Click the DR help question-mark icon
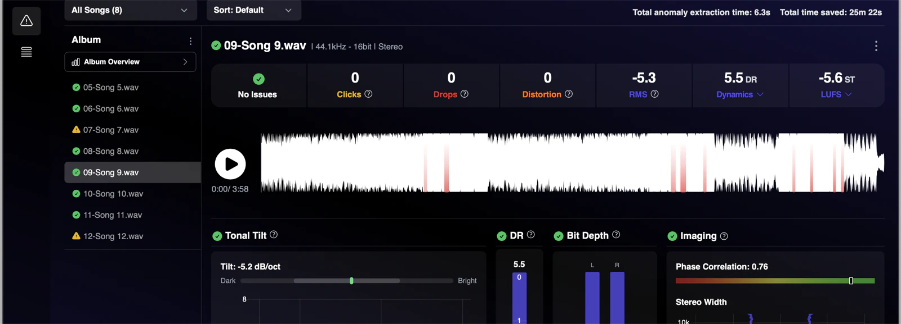 pos(530,235)
